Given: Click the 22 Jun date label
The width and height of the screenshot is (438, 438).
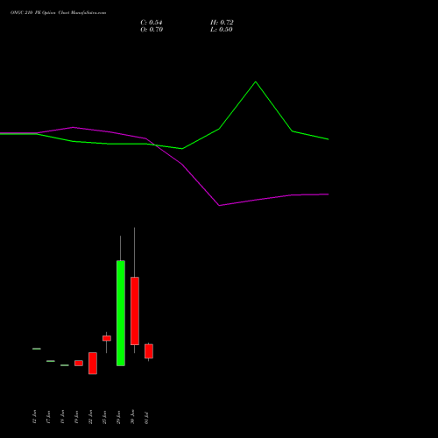Looking at the screenshot, I should tap(90, 417).
